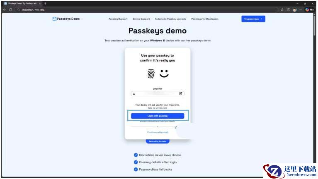
Task: Reload the page with the refresh icon
Action: tap(10, 10)
